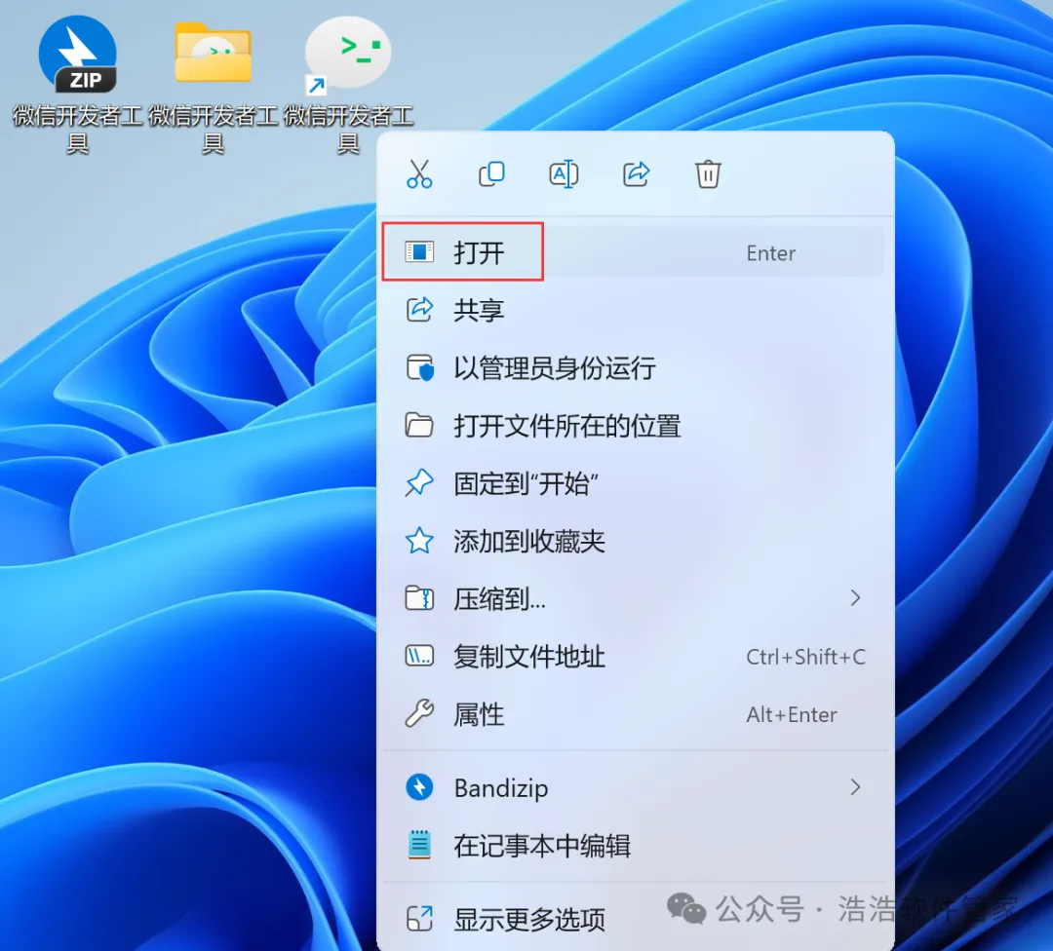This screenshot has width=1053, height=951.
Task: Select 显示更多选项
Action: (634, 919)
